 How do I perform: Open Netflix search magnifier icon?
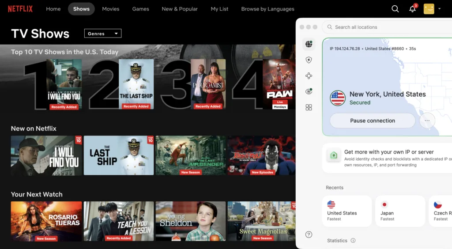coord(395,9)
